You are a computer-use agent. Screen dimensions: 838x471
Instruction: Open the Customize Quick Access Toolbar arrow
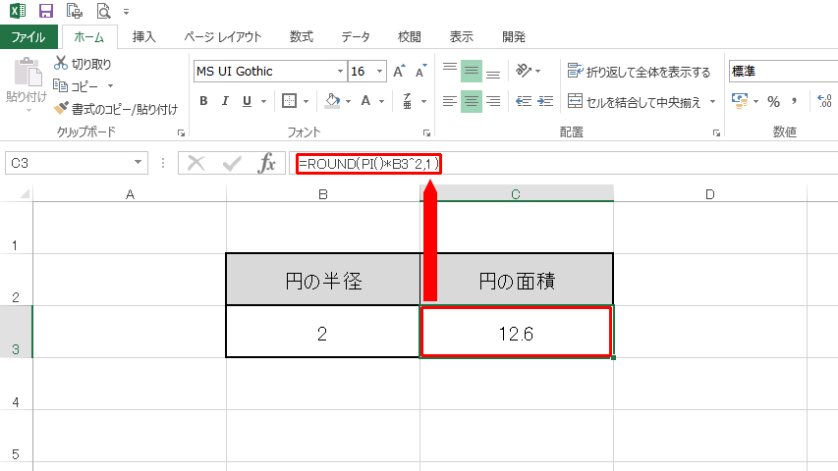126,11
